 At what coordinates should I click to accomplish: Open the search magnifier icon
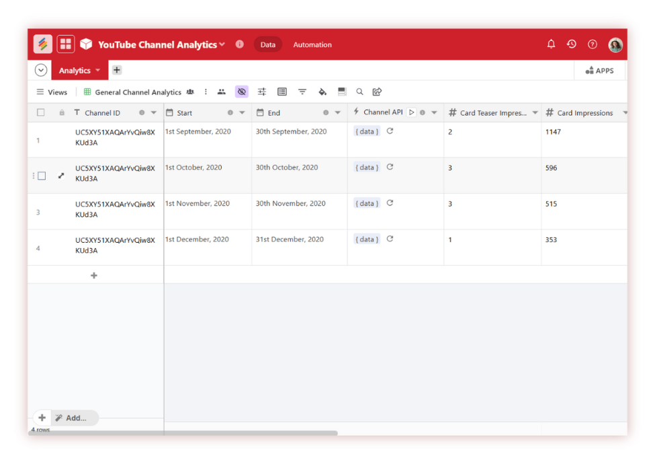coord(359,91)
